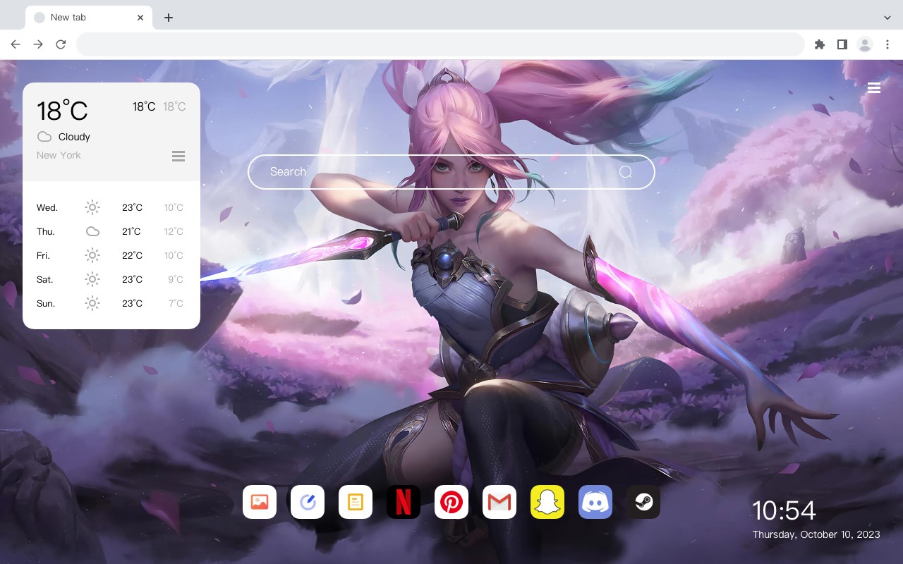
Task: Open the weather widget menu icon
Action: click(178, 156)
